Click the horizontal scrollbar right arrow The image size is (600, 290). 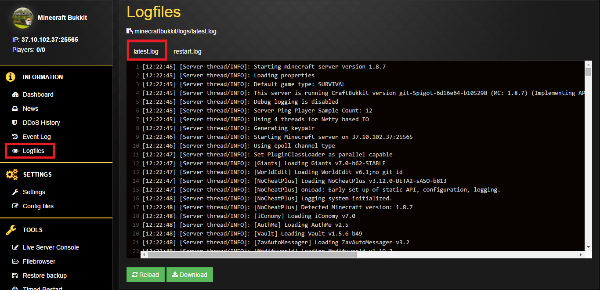coord(581,254)
